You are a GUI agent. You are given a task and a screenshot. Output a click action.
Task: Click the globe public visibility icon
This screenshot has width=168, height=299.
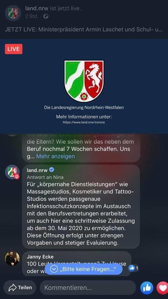[x=46, y=16]
